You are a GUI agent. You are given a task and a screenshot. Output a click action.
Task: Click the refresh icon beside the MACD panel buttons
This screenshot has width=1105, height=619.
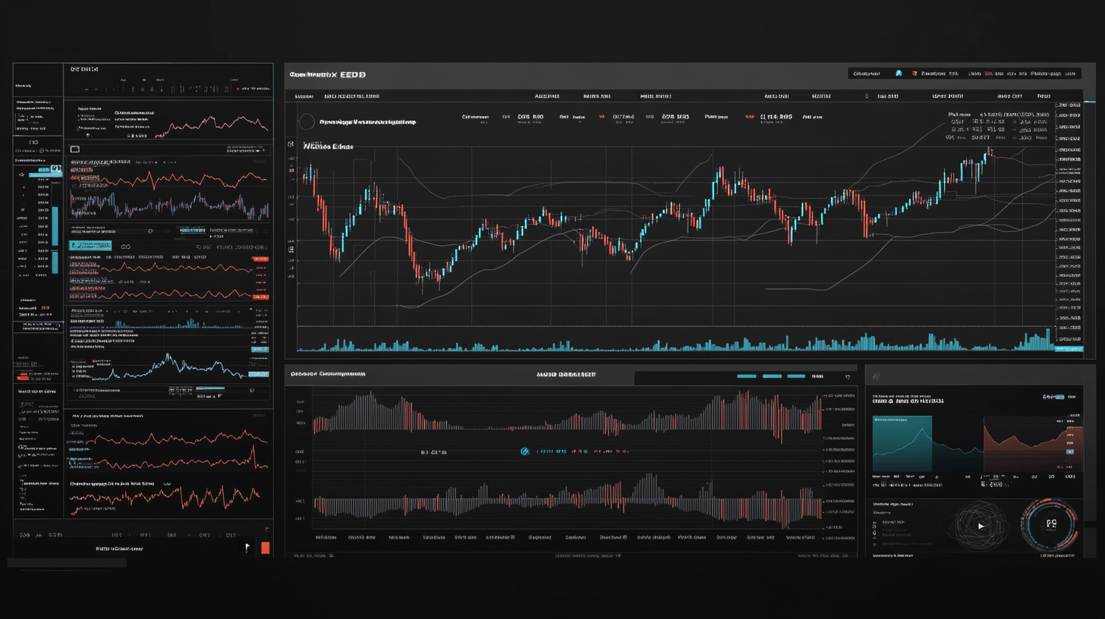point(848,376)
